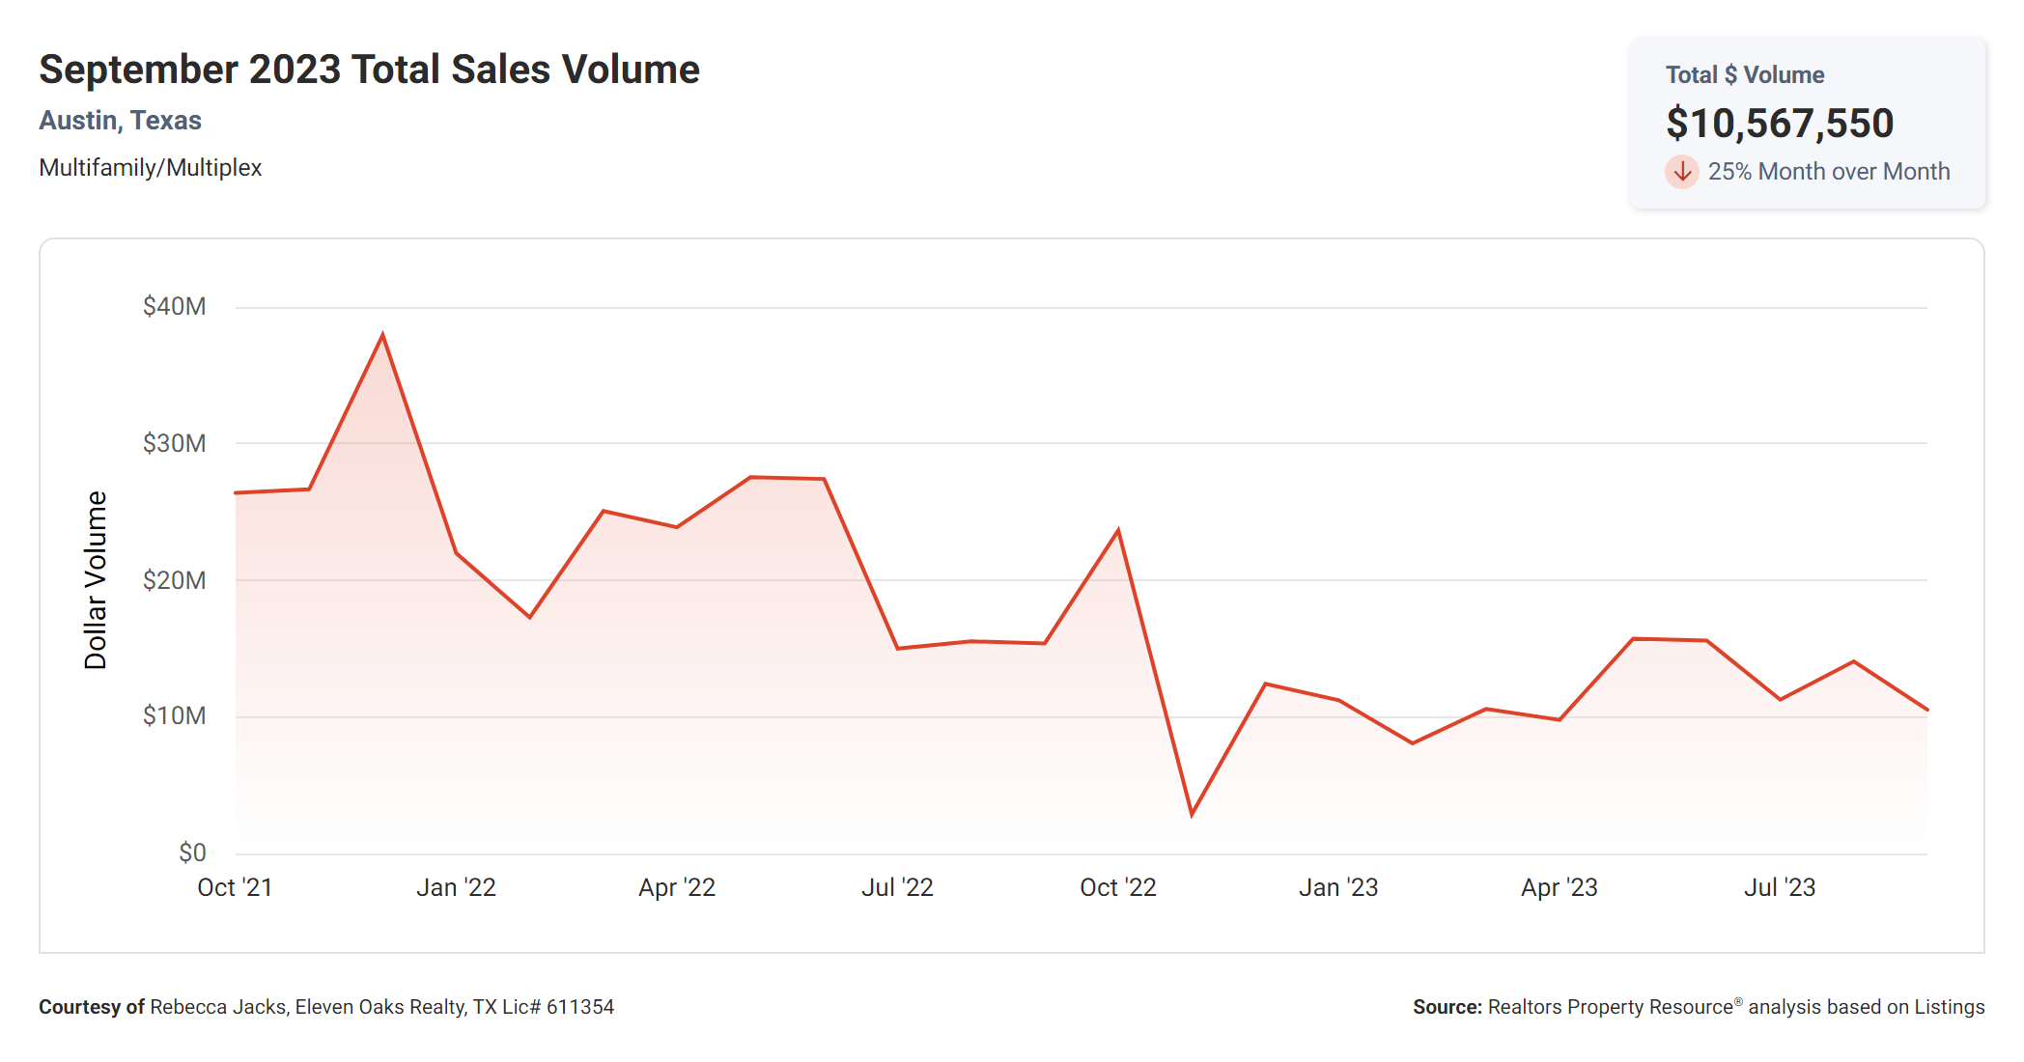This screenshot has width=2024, height=1062.
Task: Click the $20M y-axis label
Action: point(174,581)
